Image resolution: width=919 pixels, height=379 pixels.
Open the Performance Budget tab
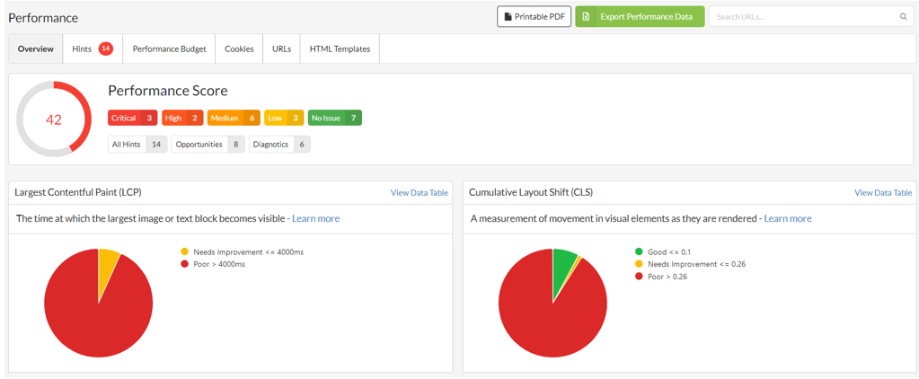click(169, 49)
